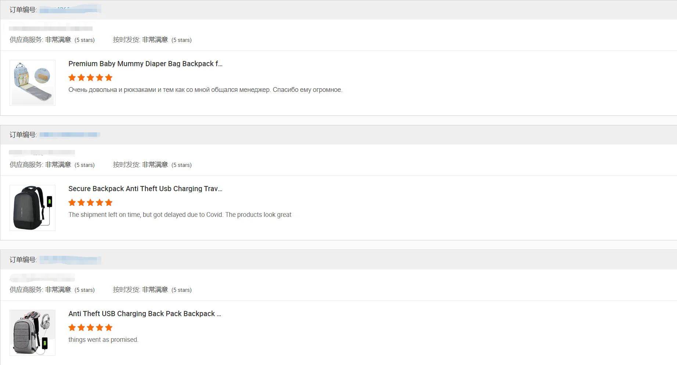This screenshot has height=365, width=677.
Task: Click the blurred order number in third order
Action: coord(70,260)
